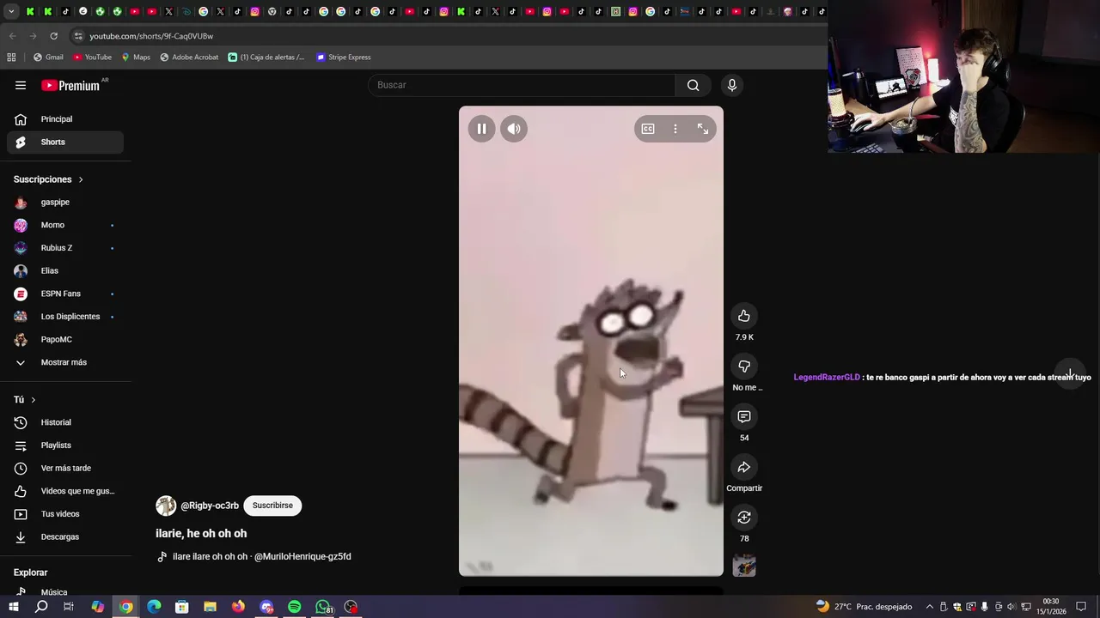The image size is (1100, 618).
Task: Open the ilare ilare audio track link
Action: (x=261, y=556)
